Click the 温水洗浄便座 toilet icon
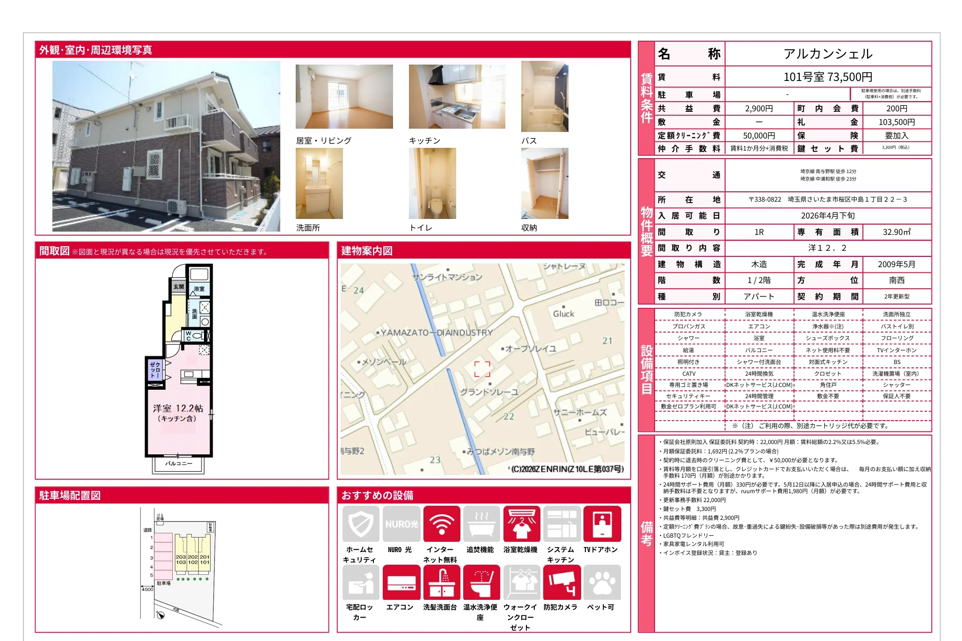Viewport: 962px width, 641px height. (481, 582)
